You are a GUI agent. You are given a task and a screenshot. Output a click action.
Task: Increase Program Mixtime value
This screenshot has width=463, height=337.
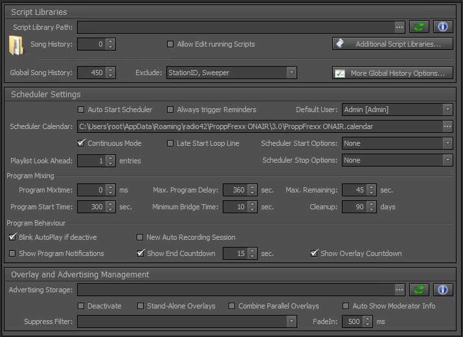click(x=111, y=187)
